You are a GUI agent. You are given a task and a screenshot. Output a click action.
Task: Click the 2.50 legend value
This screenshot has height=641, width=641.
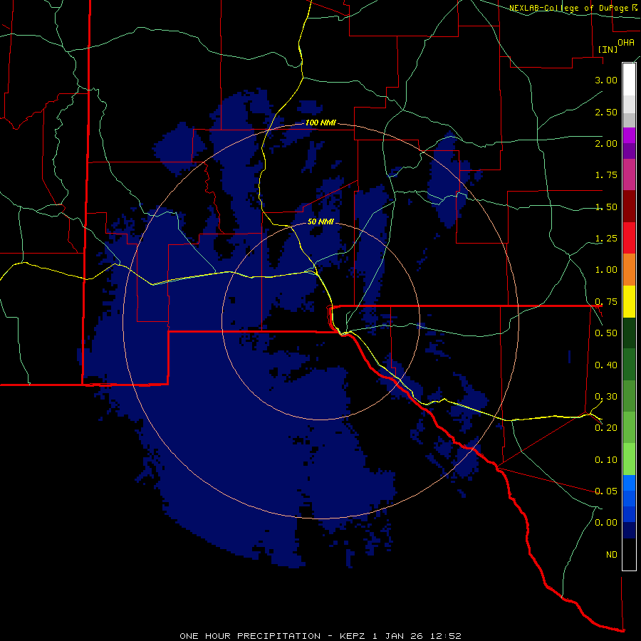606,112
